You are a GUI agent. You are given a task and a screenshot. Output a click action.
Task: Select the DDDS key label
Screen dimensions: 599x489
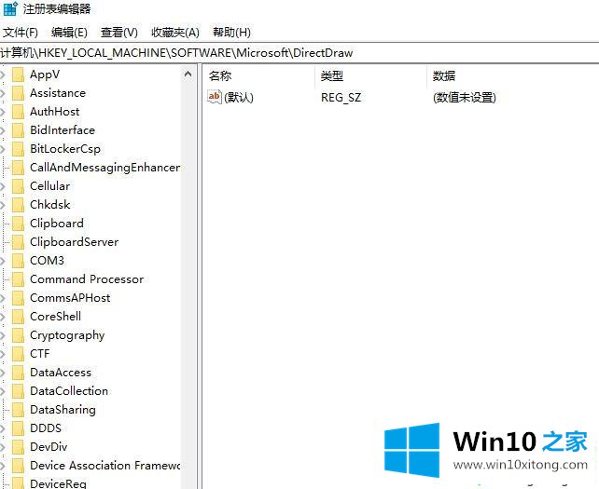click(x=46, y=428)
